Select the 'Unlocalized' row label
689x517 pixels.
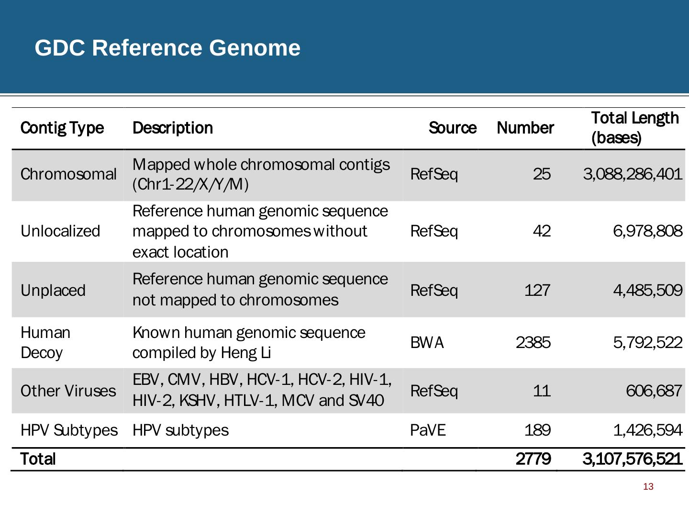coord(60,231)
